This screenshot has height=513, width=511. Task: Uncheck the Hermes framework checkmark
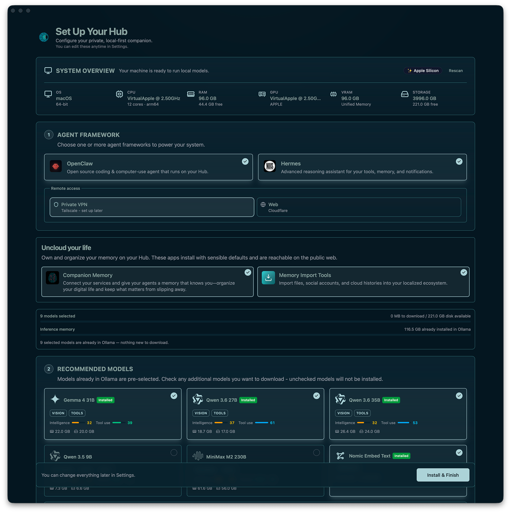pos(459,161)
